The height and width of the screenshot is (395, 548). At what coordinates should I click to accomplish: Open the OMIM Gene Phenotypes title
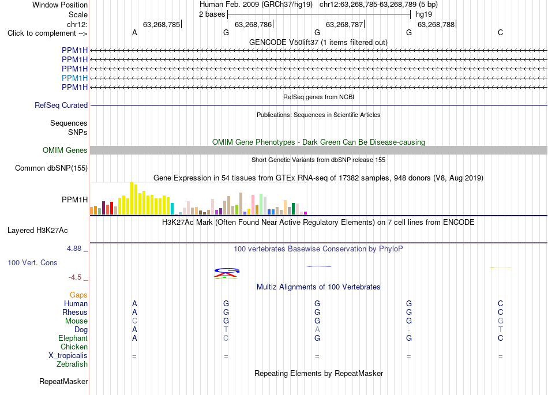[318, 142]
